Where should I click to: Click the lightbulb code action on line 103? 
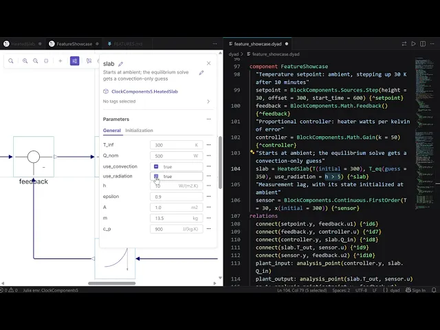(252, 152)
